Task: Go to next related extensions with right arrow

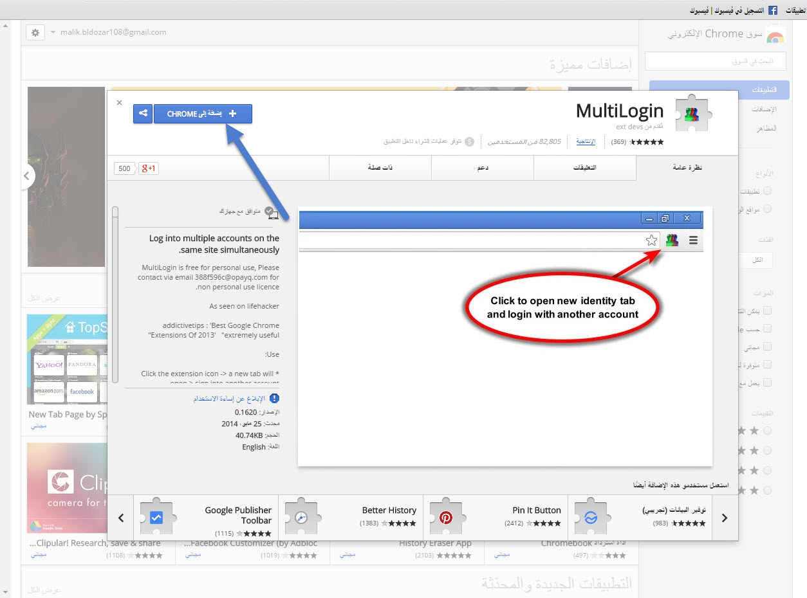Action: click(x=725, y=518)
